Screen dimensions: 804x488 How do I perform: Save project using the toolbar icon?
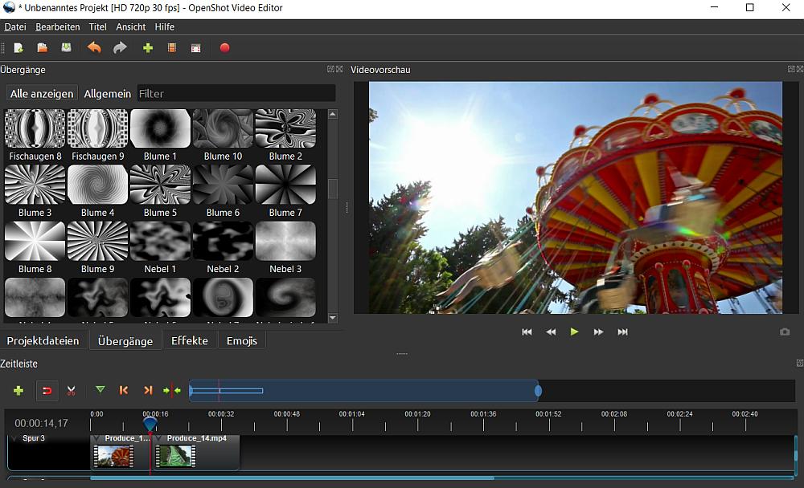click(66, 48)
